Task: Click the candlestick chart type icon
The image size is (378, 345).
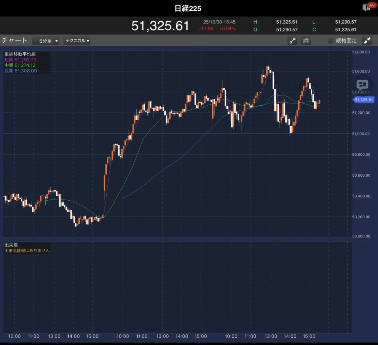Action: [306, 41]
